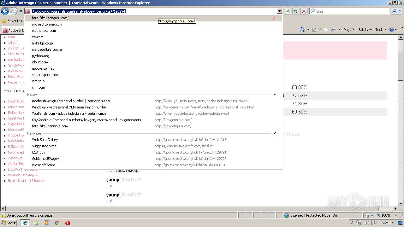Open the Print dropdown arrow
The image size is (404, 227).
[x=339, y=30]
